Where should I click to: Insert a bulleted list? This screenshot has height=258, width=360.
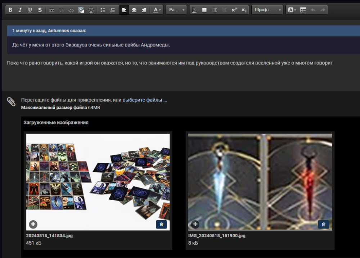(103, 10)
